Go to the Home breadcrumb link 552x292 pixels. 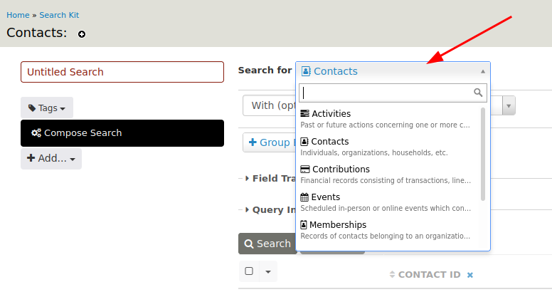pyautogui.click(x=18, y=14)
